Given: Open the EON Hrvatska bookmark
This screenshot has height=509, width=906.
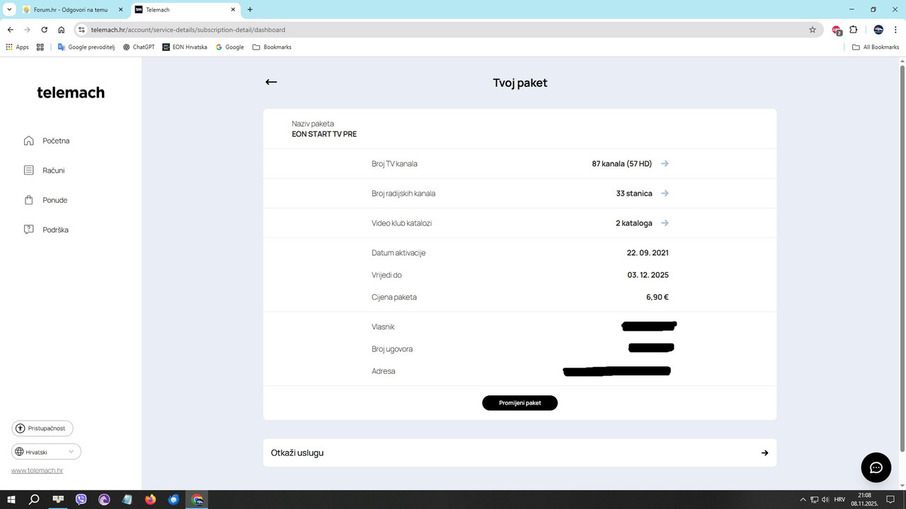Looking at the screenshot, I should [x=185, y=47].
